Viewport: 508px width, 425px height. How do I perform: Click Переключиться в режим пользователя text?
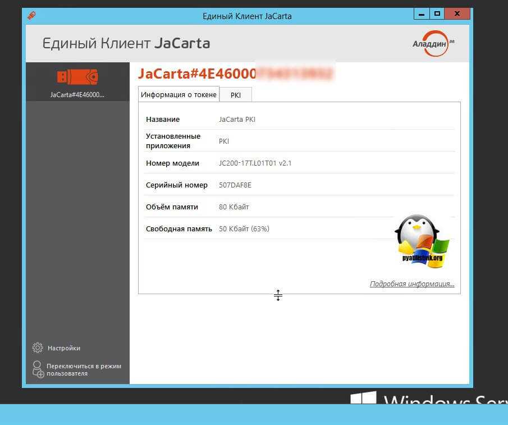pos(84,369)
